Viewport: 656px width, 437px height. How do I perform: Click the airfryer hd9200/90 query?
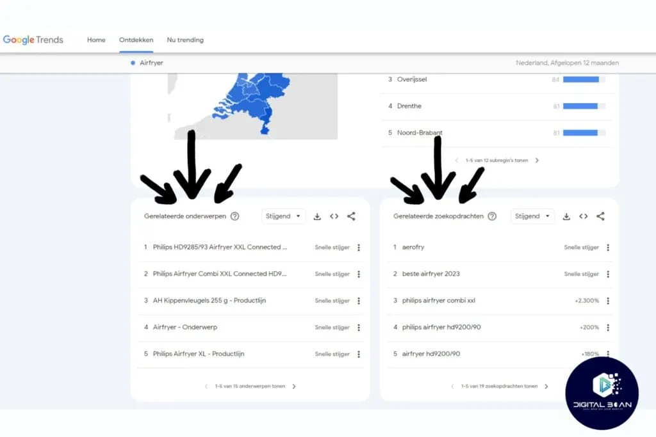tap(431, 354)
